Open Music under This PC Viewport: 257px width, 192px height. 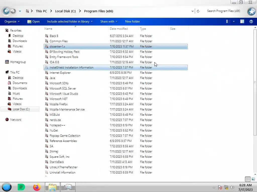(x=16, y=93)
